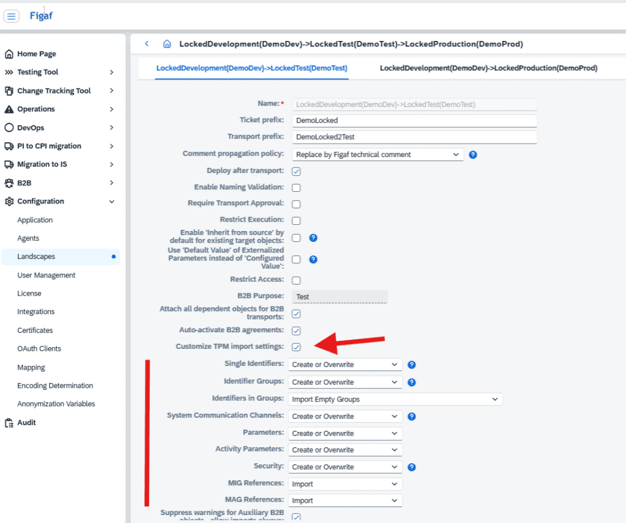This screenshot has height=523, width=626.
Task: Click the Configuration gear icon
Action: click(x=9, y=202)
